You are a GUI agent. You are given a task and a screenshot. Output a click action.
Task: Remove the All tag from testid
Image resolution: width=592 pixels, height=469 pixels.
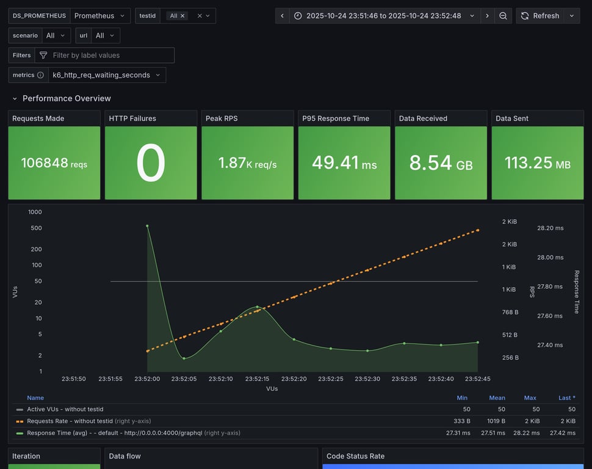tap(182, 16)
